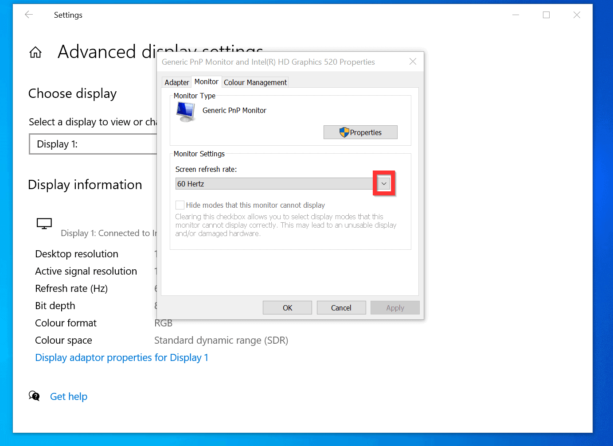This screenshot has height=446, width=613.
Task: Enable hide modes that monitor cannot display
Action: click(180, 205)
